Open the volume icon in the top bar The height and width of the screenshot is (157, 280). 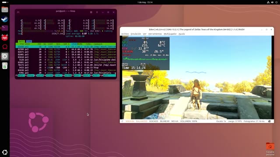click(x=272, y=2)
